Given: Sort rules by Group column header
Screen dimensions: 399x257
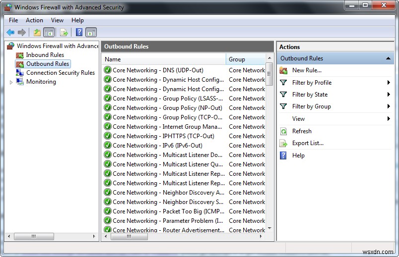Looking at the screenshot, I should (x=246, y=59).
